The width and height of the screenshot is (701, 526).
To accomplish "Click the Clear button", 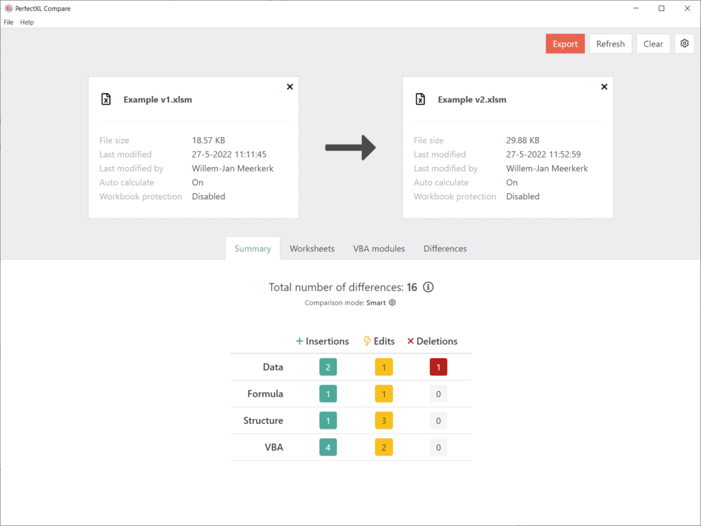I will click(652, 43).
